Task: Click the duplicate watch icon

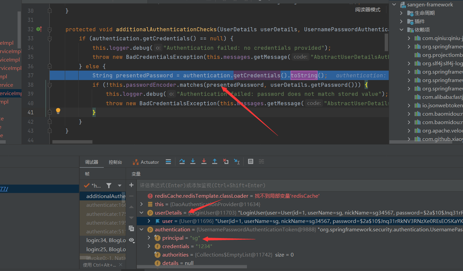Action: point(131,229)
